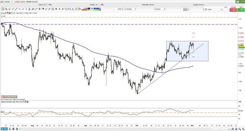Click the Position search icon

coord(102,5)
